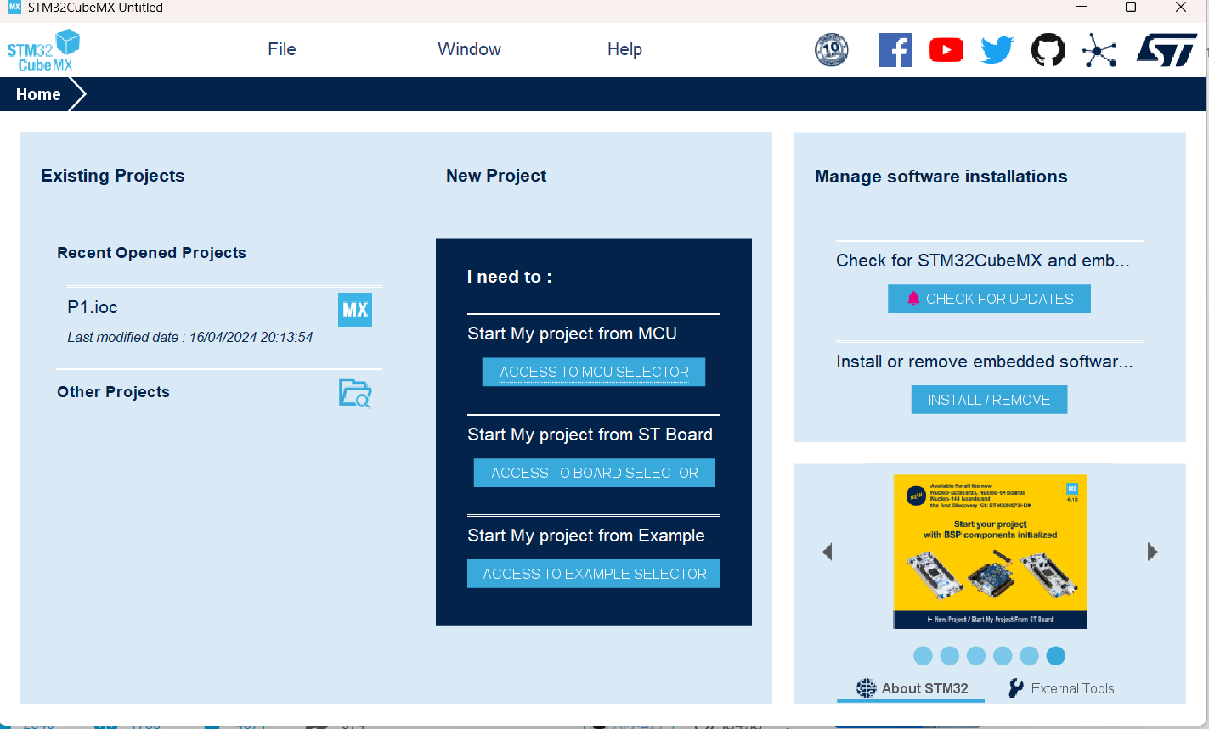The width and height of the screenshot is (1209, 729).
Task: Click Install or remove embedded softwar... text
Action: click(x=985, y=362)
